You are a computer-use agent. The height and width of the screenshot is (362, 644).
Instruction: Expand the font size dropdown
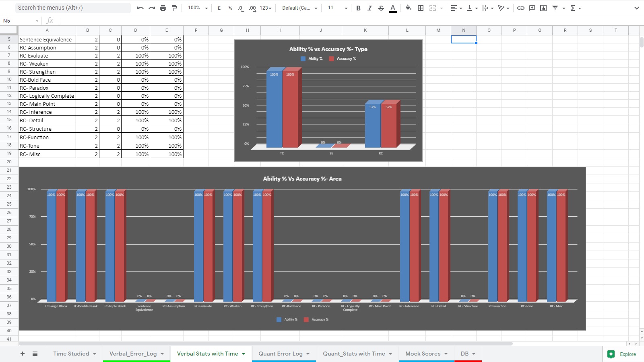tap(345, 8)
